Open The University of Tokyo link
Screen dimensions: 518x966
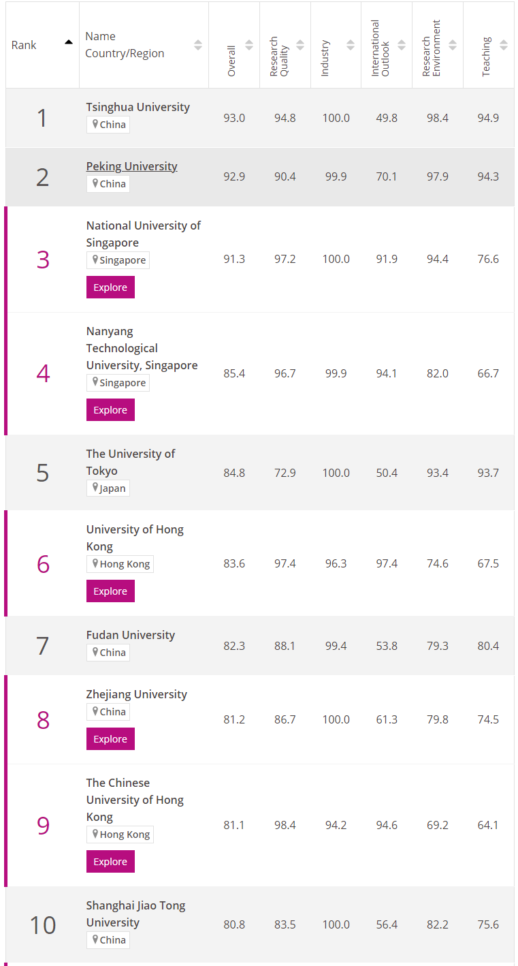130,462
